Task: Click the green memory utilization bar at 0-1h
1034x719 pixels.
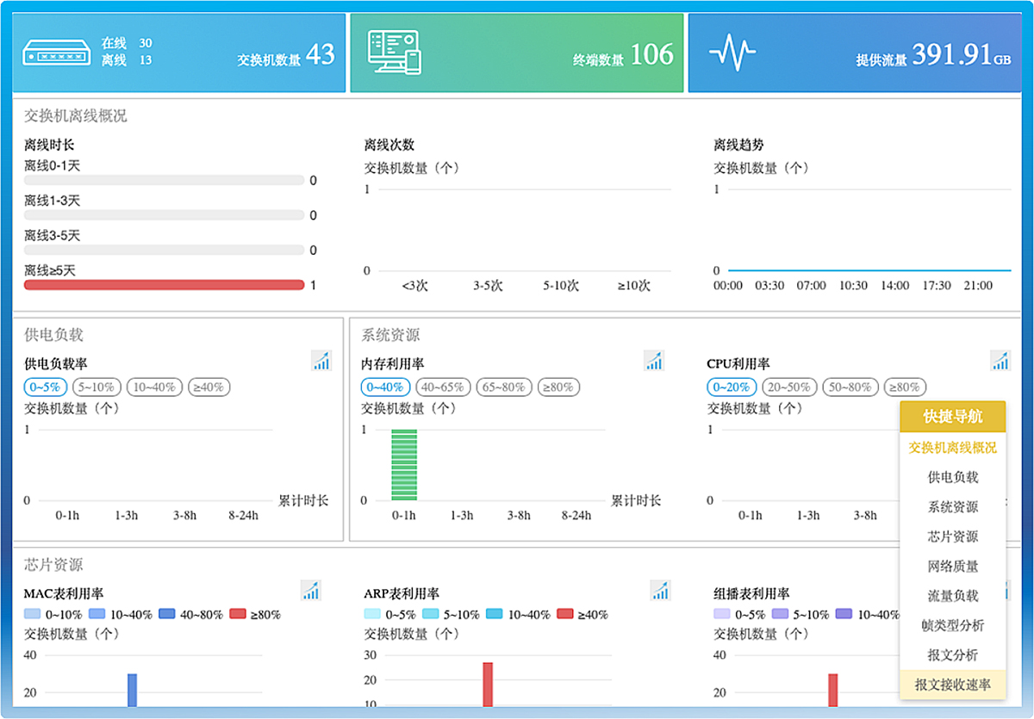Action: click(404, 465)
